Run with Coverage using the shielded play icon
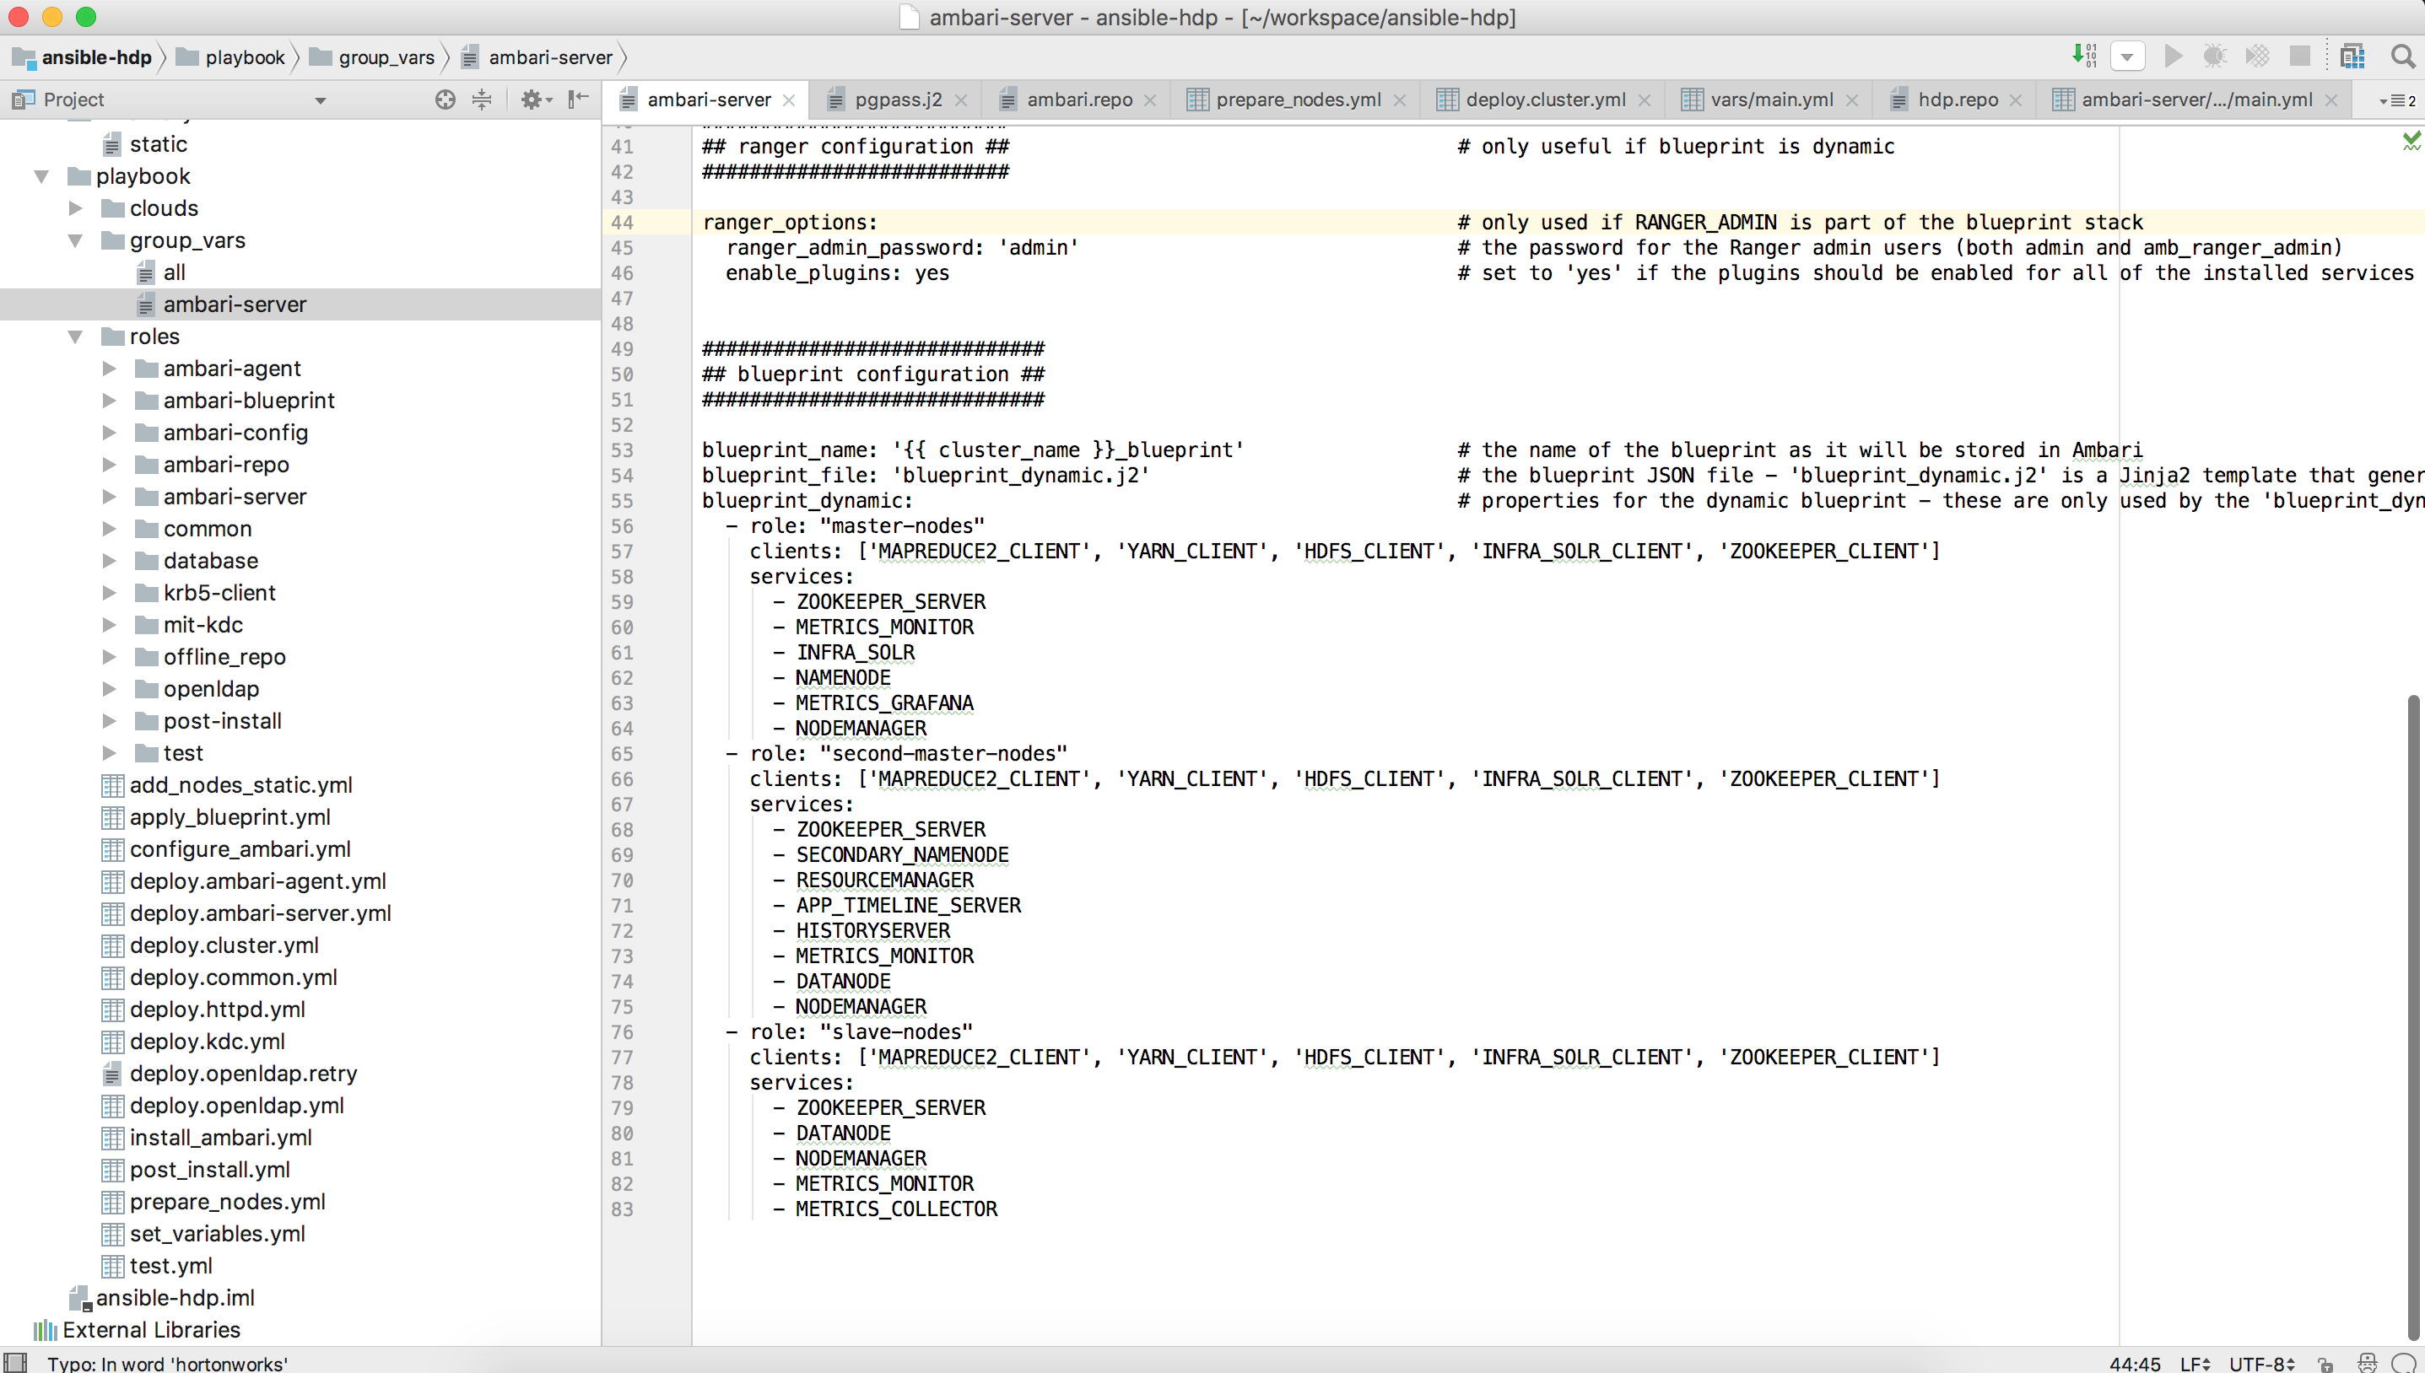The width and height of the screenshot is (2425, 1373). pos(2257,56)
